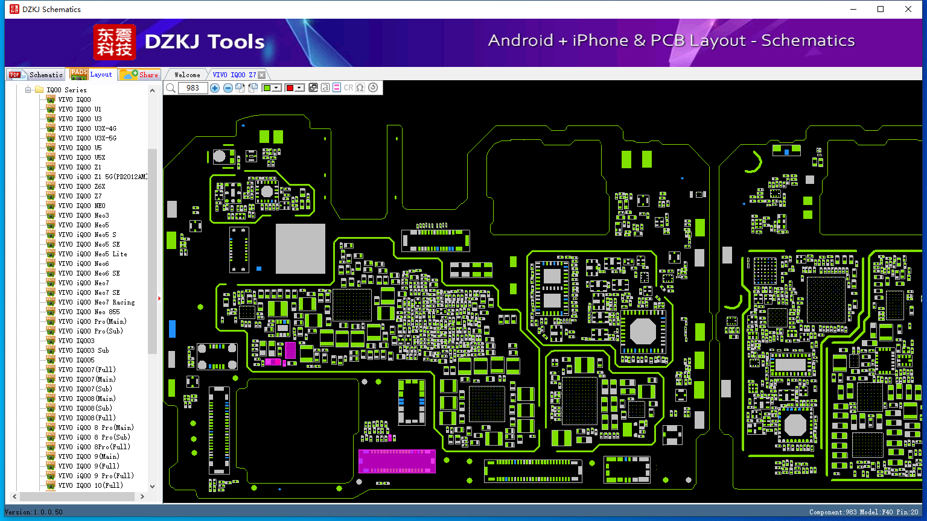
Task: Click the PCB icon beside VIVO IQOO5
Action: pos(51,360)
